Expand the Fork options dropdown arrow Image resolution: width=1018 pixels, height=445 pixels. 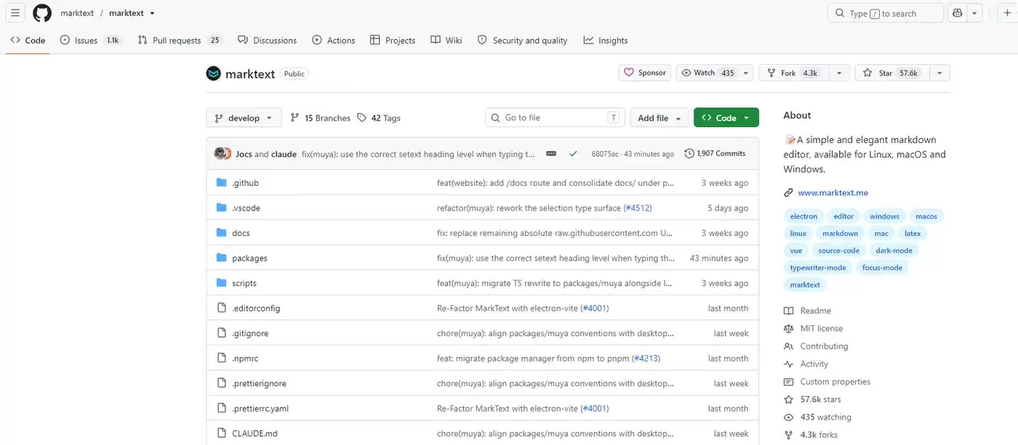point(838,73)
